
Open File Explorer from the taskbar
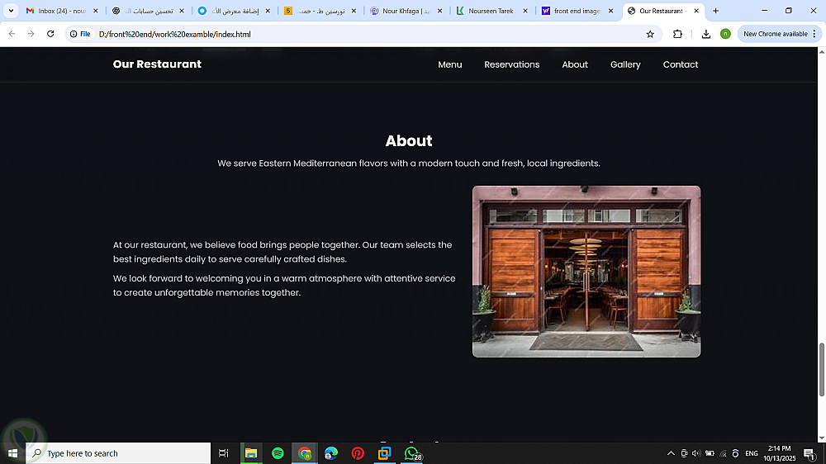(x=251, y=453)
